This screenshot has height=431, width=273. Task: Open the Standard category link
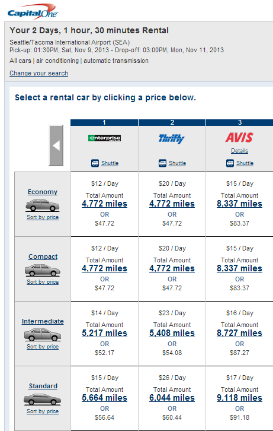click(x=43, y=386)
